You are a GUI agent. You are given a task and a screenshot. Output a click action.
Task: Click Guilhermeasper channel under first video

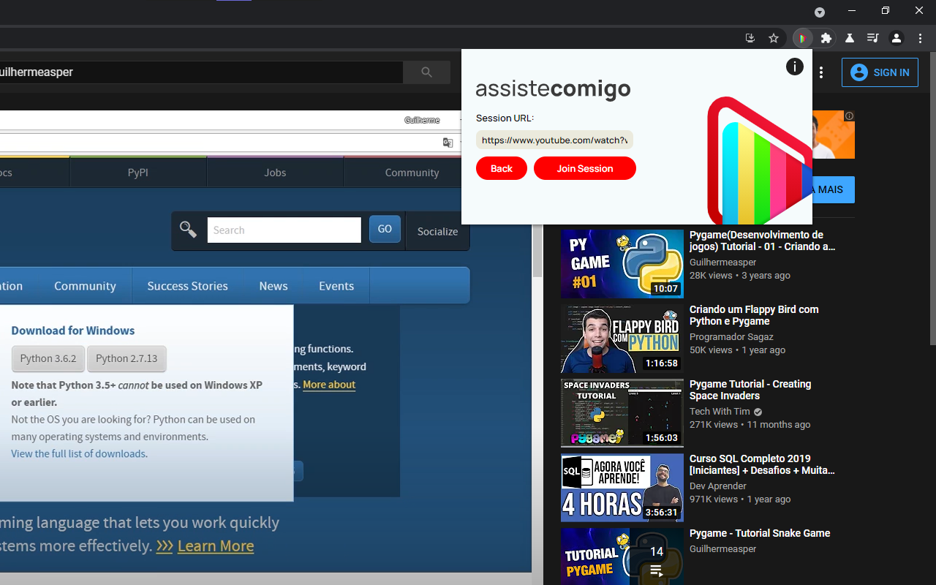[722, 263]
